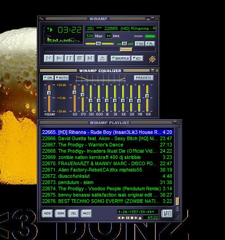Click the 600 Hz band slider handle
Viewport: 225px width, 240px height.
(99, 100)
